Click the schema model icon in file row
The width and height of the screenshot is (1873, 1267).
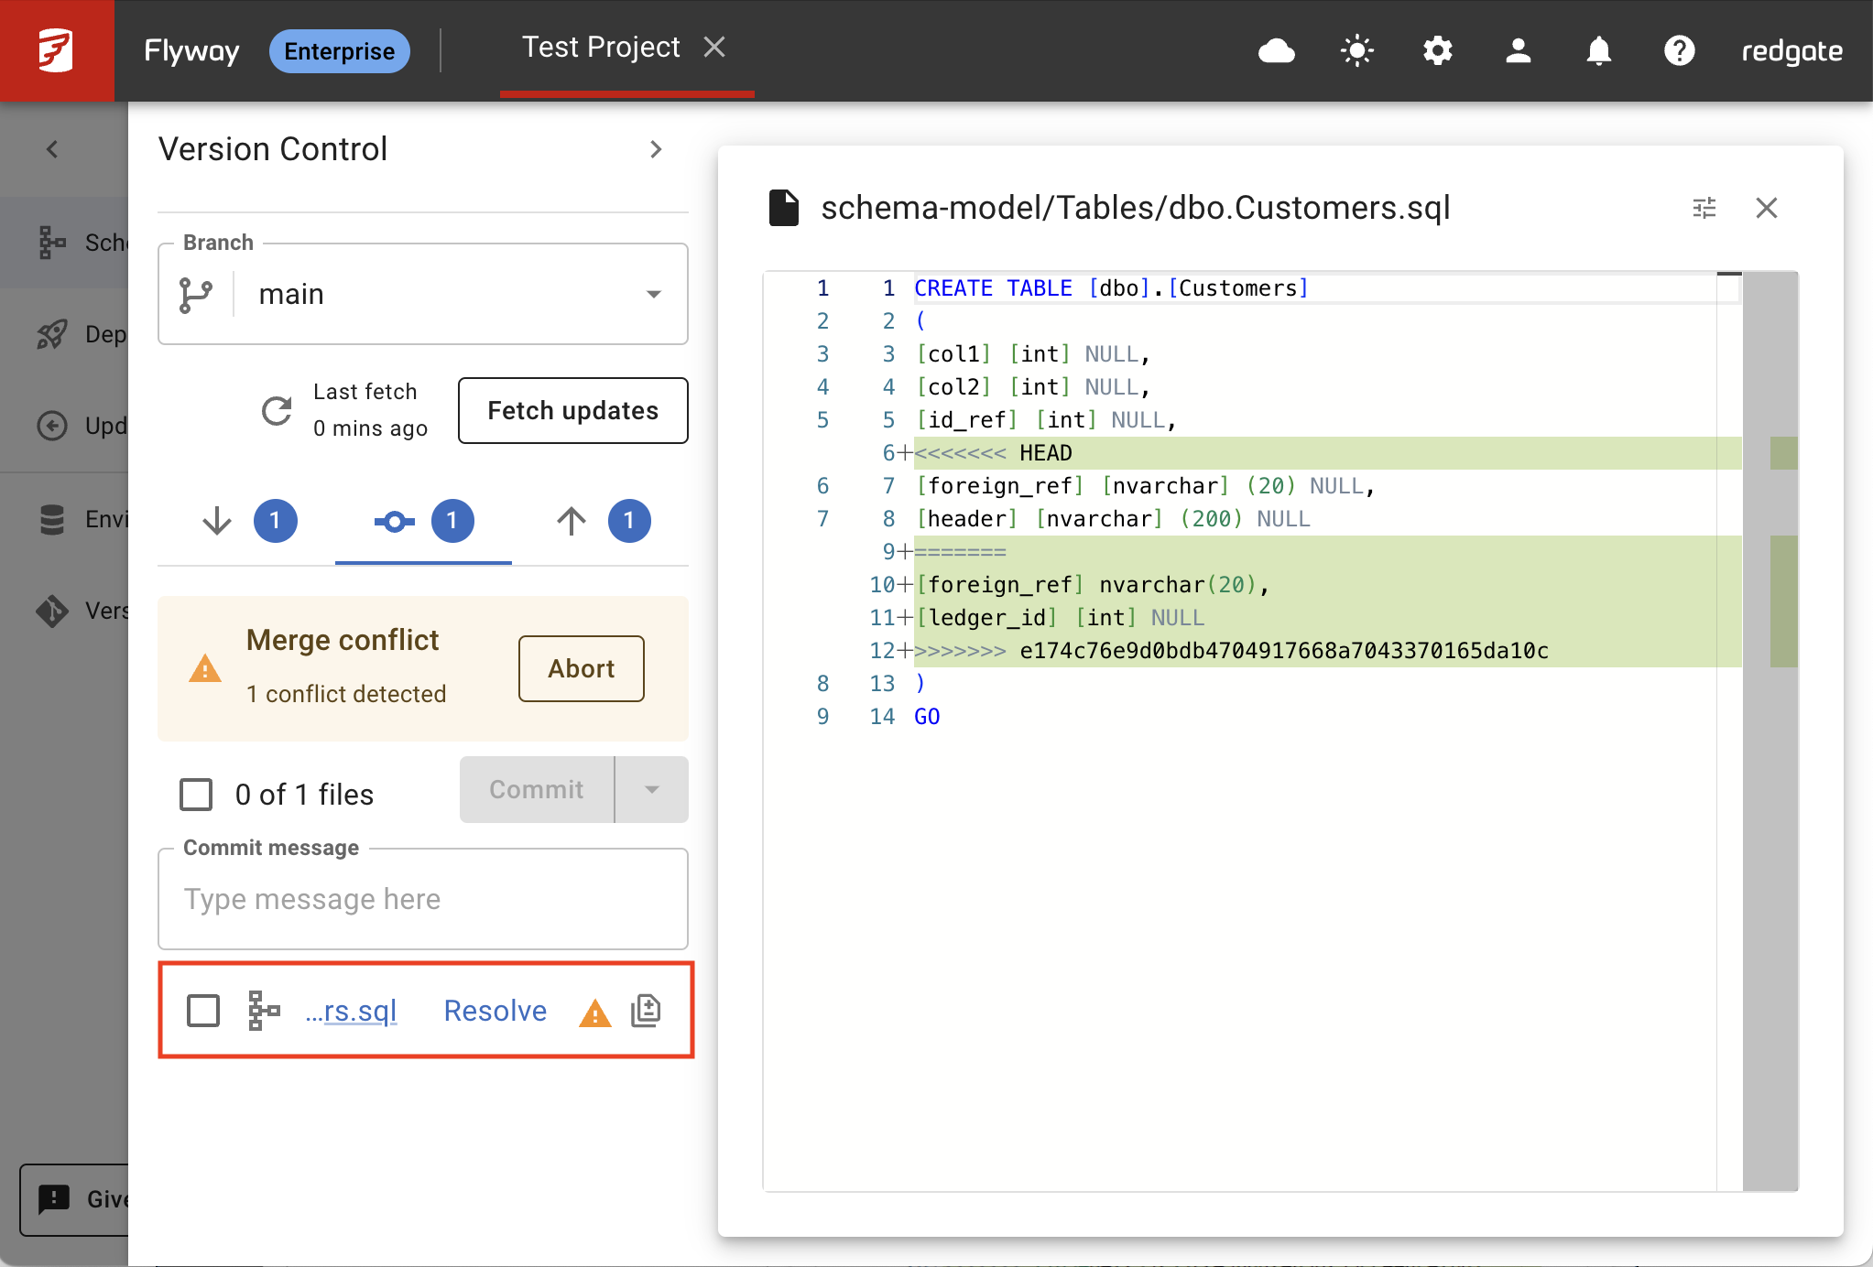[x=264, y=1011]
